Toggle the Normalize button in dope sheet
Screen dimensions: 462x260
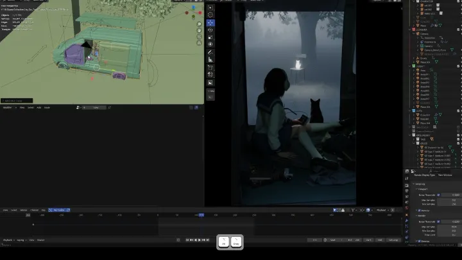pyautogui.click(x=58, y=210)
